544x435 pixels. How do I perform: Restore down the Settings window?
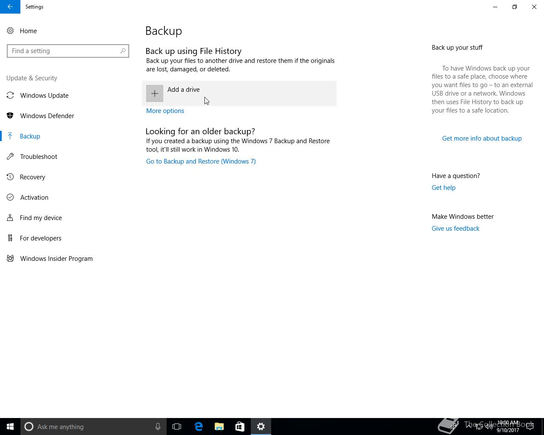click(515, 7)
